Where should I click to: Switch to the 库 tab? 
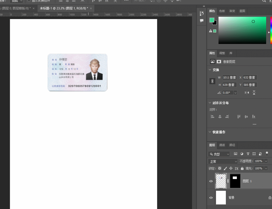[x=231, y=53]
